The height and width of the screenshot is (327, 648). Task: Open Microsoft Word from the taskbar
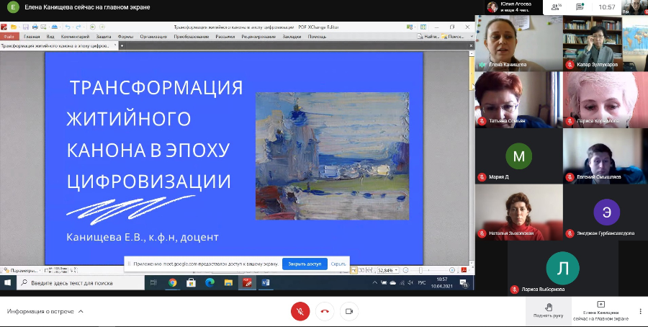[x=266, y=283]
